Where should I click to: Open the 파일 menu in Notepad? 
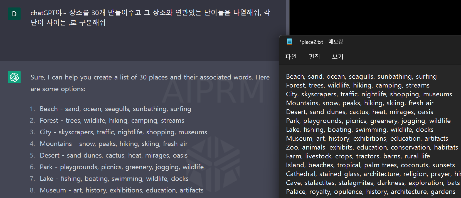point(291,56)
